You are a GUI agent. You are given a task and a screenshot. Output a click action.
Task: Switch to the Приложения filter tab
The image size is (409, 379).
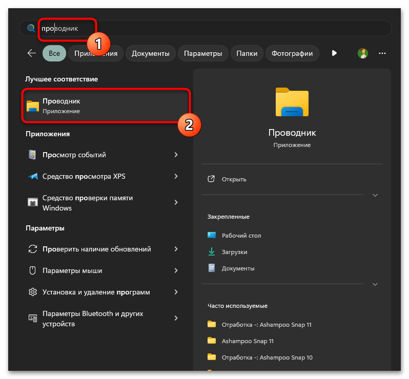tap(96, 53)
